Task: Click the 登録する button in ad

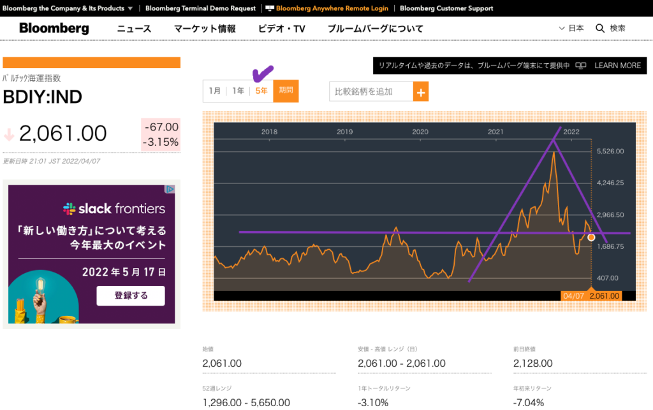Action: [131, 295]
